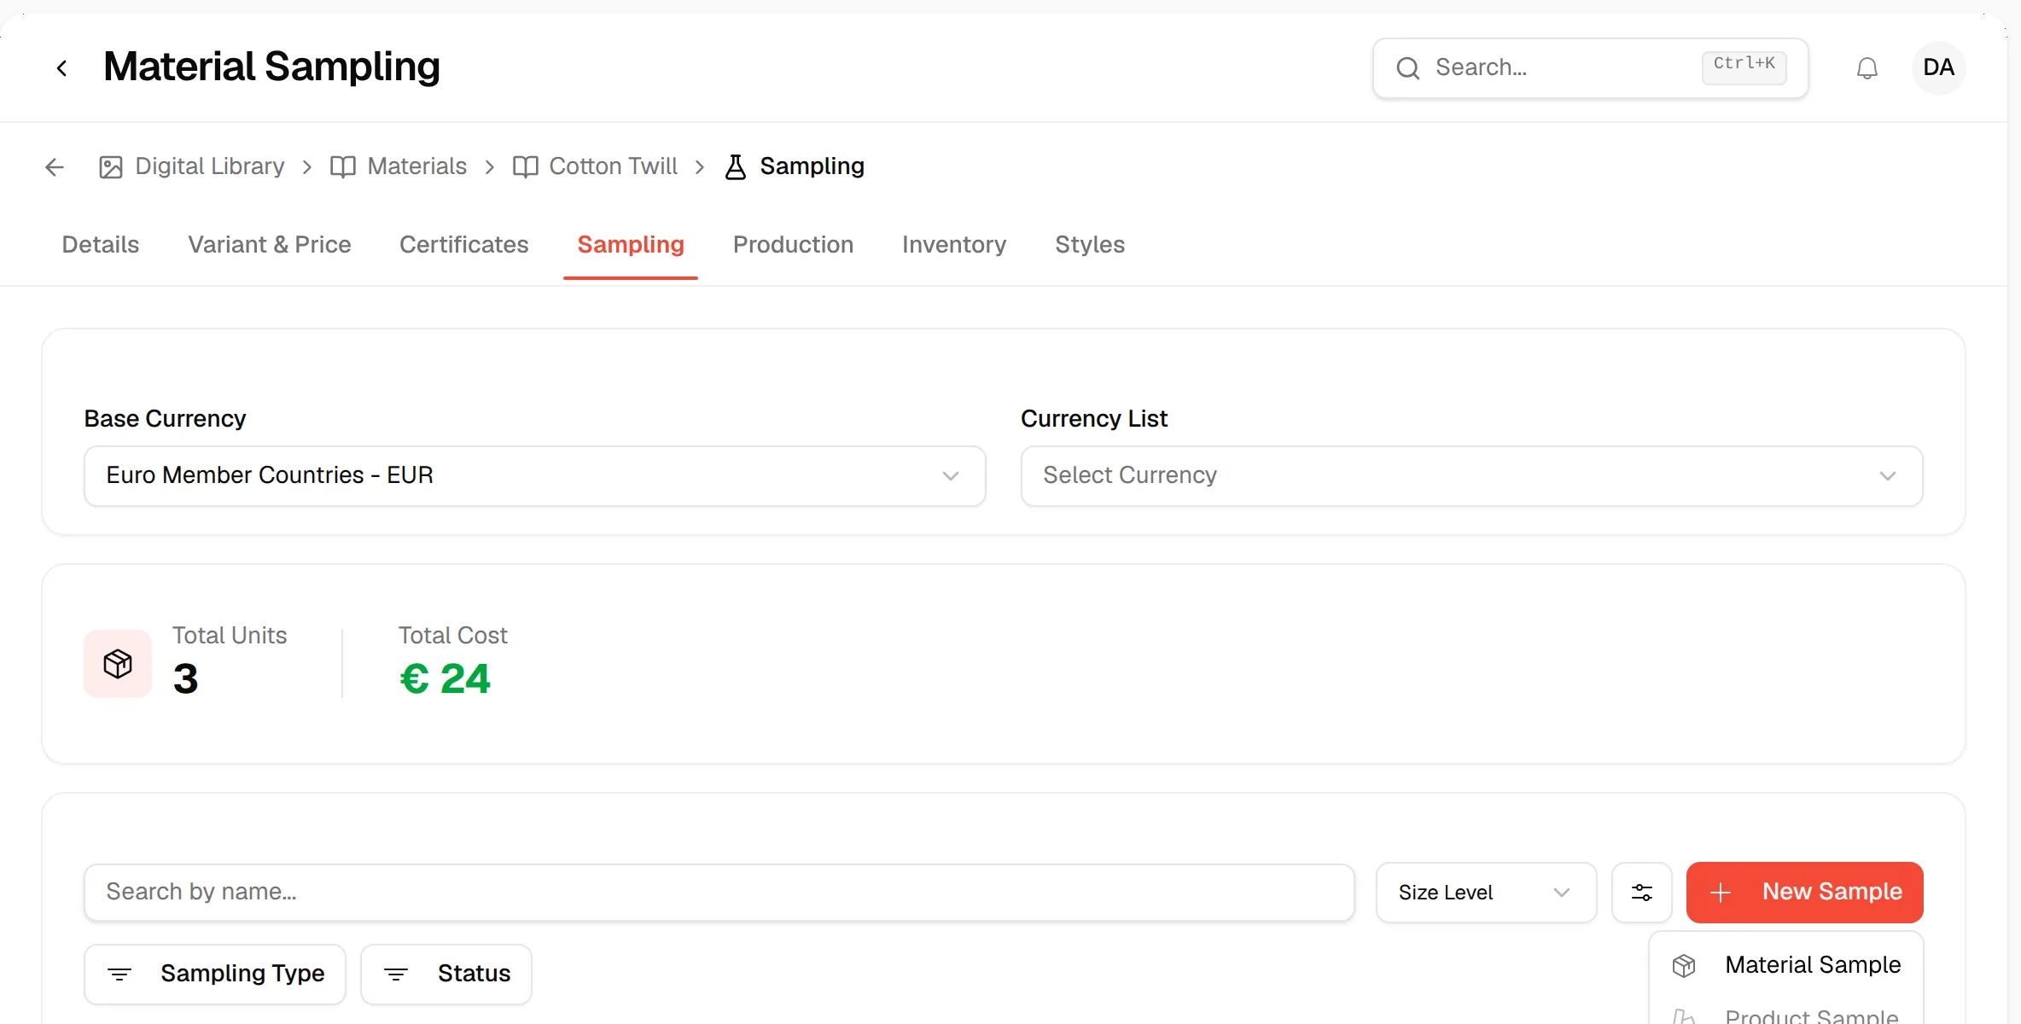Click the Material Sample cube icon

pyautogui.click(x=1684, y=966)
